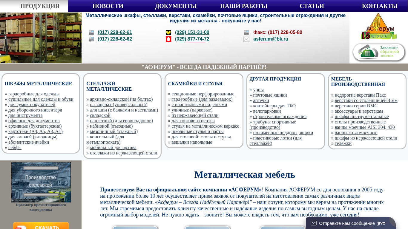
Task: Open почтовые ящики link
Action: pyautogui.click(x=270, y=95)
